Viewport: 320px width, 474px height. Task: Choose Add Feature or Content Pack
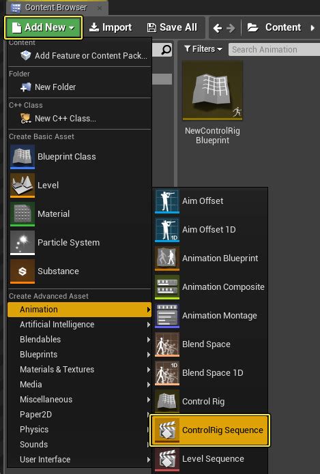(79, 56)
